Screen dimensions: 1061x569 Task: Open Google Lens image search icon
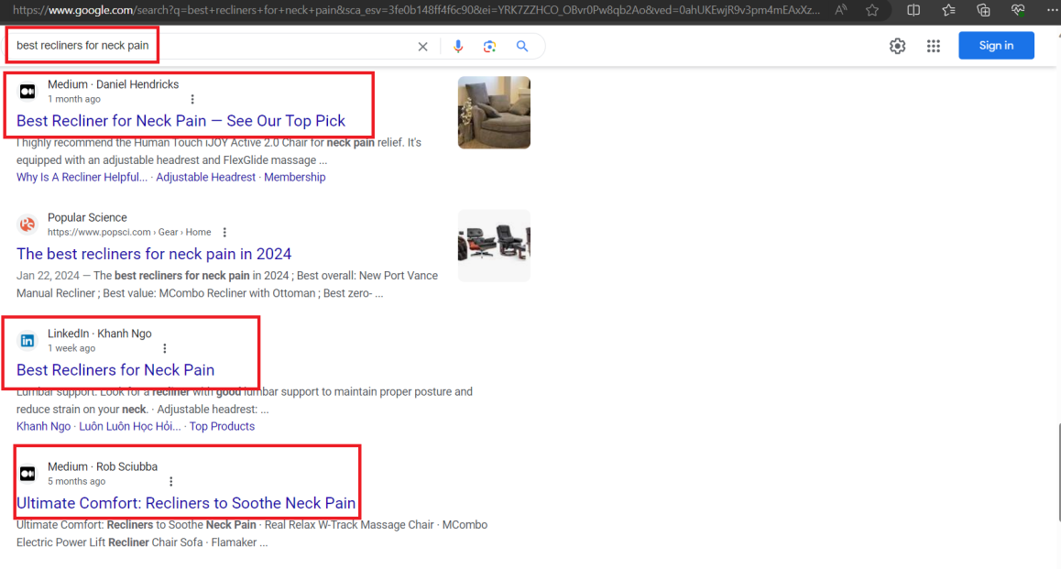click(489, 46)
